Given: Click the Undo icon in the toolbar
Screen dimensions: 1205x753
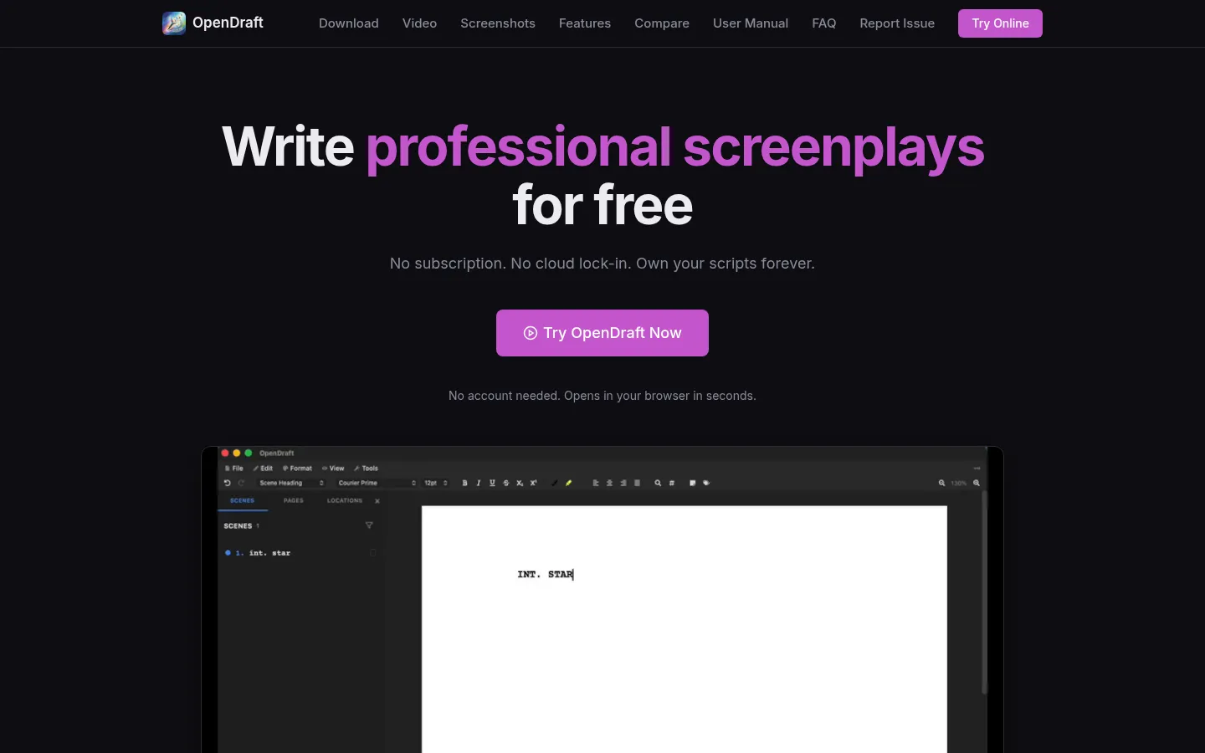Looking at the screenshot, I should [x=227, y=483].
